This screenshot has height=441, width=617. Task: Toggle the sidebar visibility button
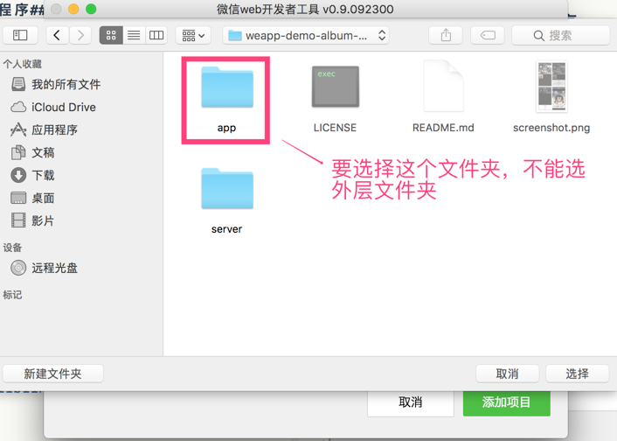point(20,36)
